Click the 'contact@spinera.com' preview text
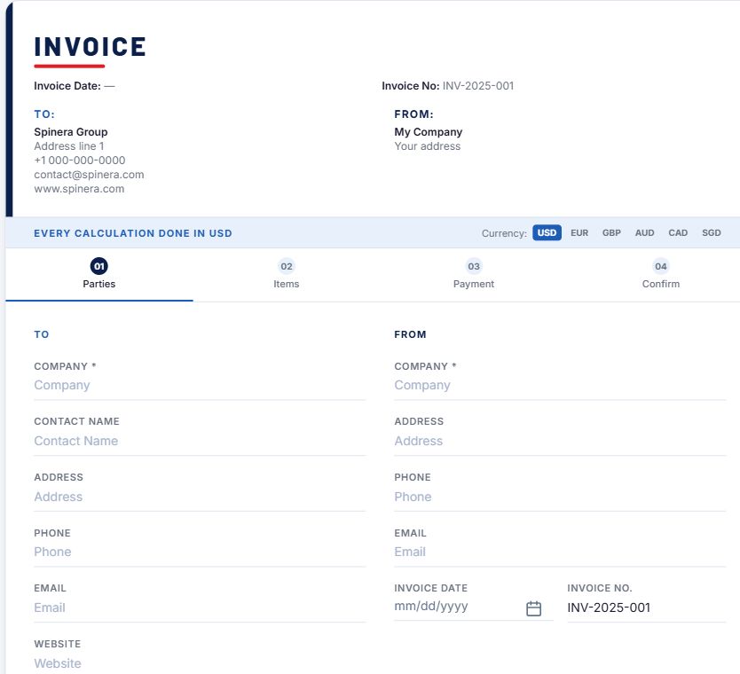This screenshot has width=740, height=674. click(x=89, y=175)
